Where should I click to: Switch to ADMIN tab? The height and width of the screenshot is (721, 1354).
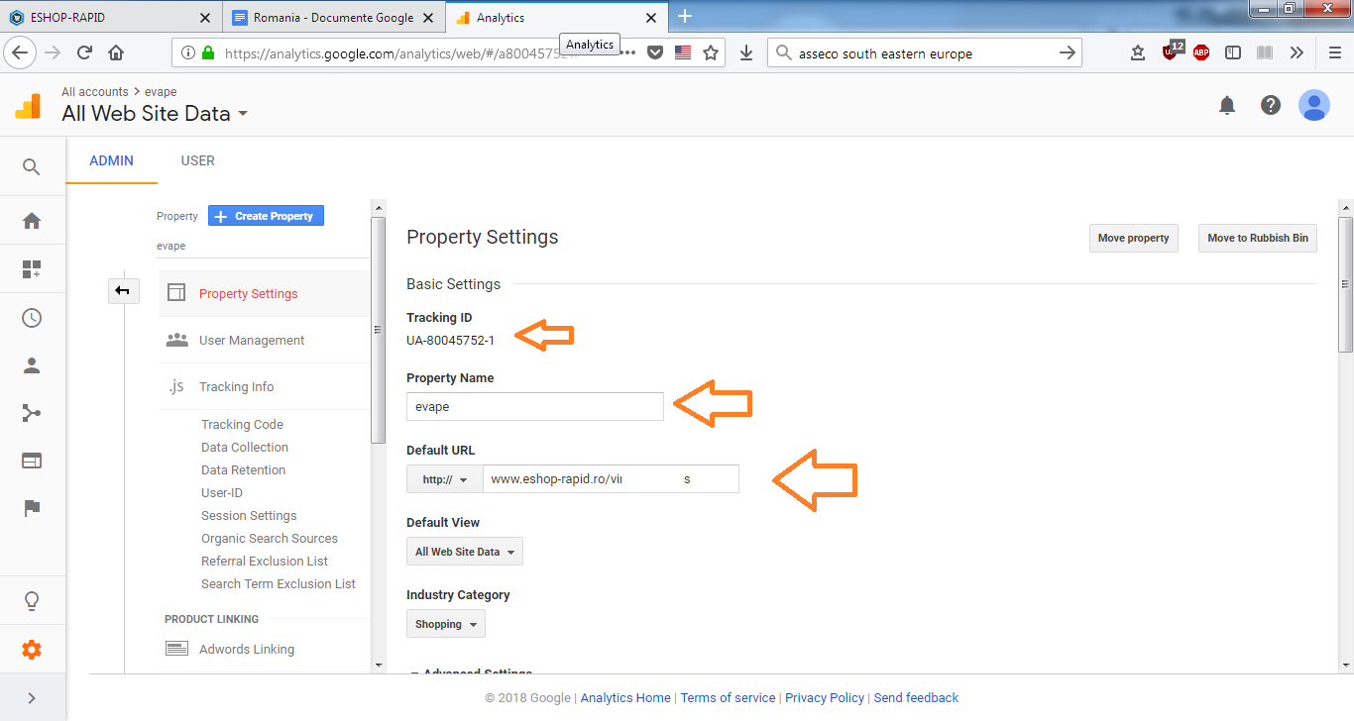click(111, 160)
